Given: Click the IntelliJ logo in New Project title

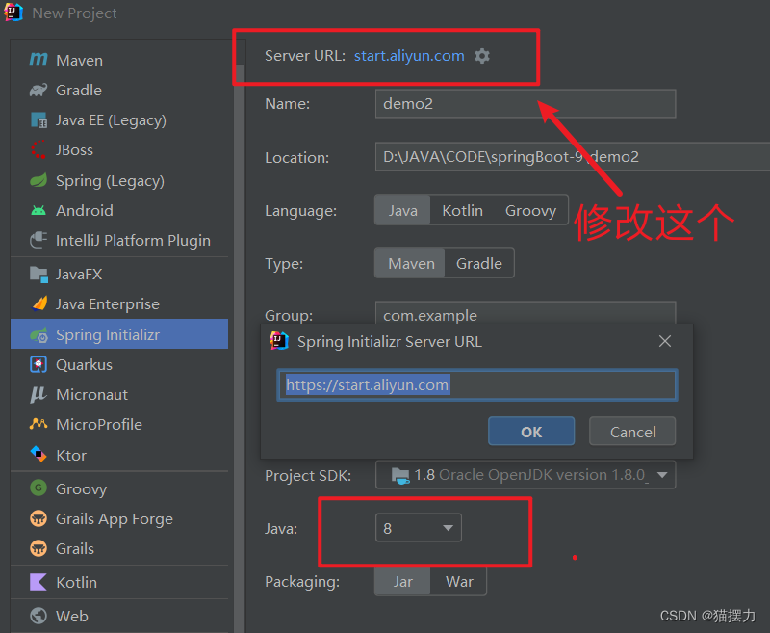Looking at the screenshot, I should coord(13,13).
